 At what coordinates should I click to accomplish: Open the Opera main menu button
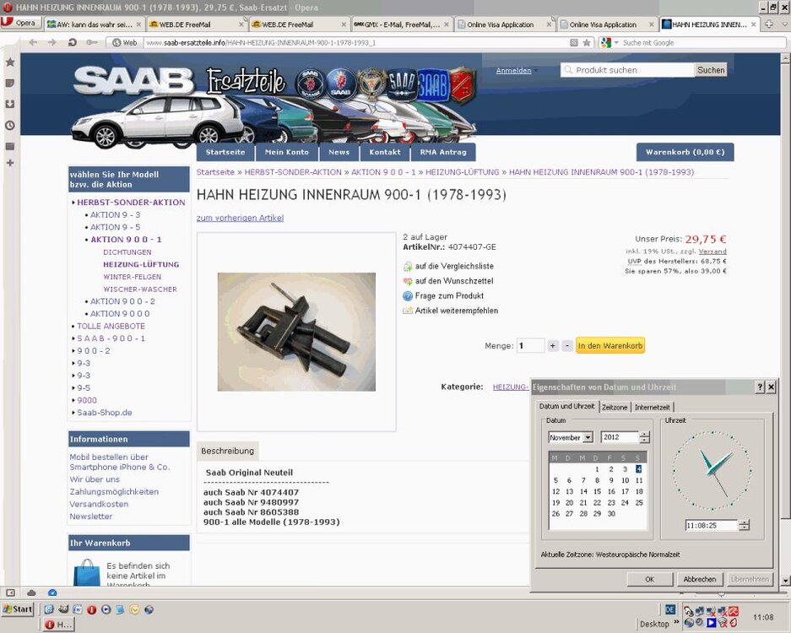(19, 23)
